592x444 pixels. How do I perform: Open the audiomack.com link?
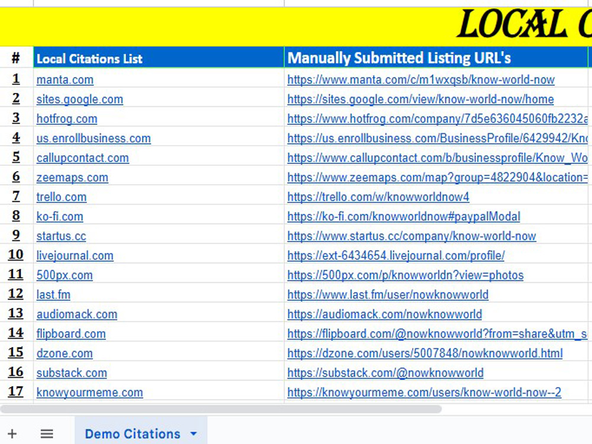click(76, 314)
